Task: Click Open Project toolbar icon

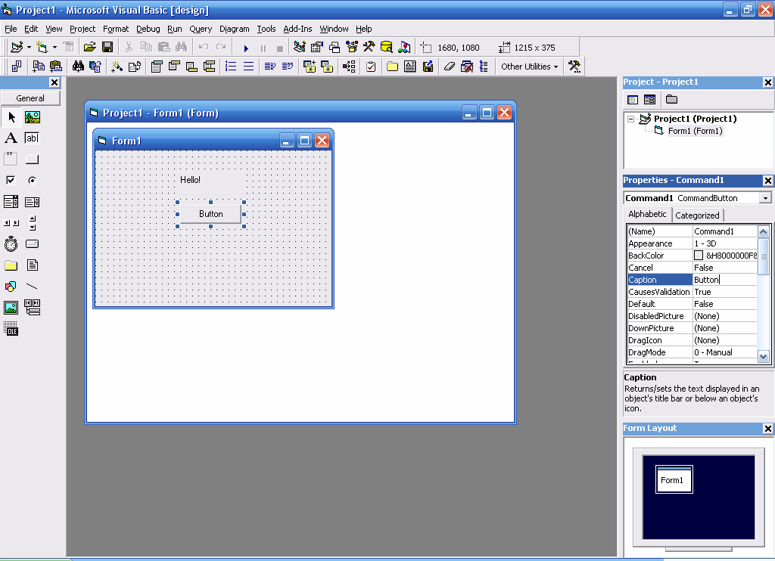Action: tap(89, 48)
